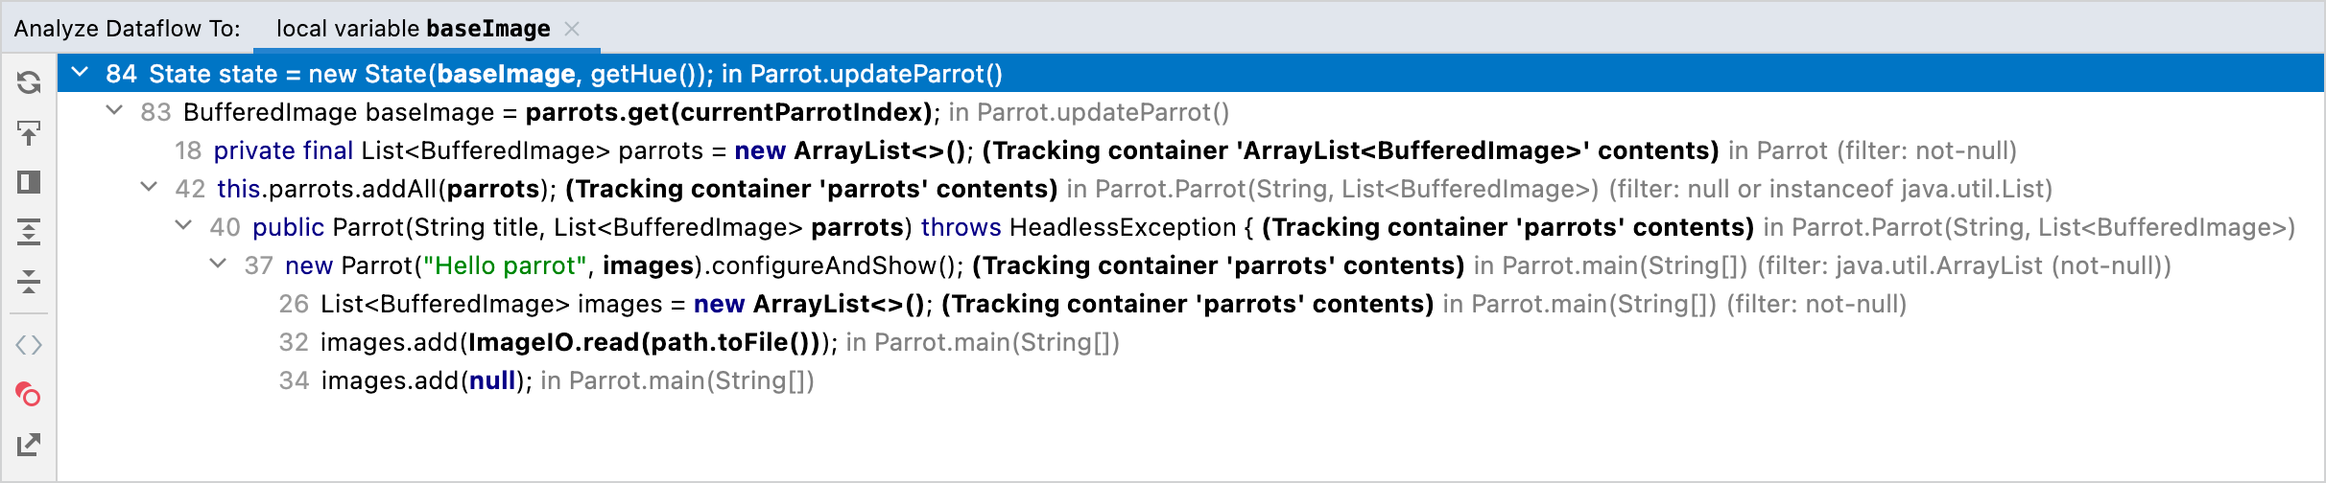This screenshot has height=483, width=2326.
Task: Select the local variable baseImage tab
Action: (414, 29)
